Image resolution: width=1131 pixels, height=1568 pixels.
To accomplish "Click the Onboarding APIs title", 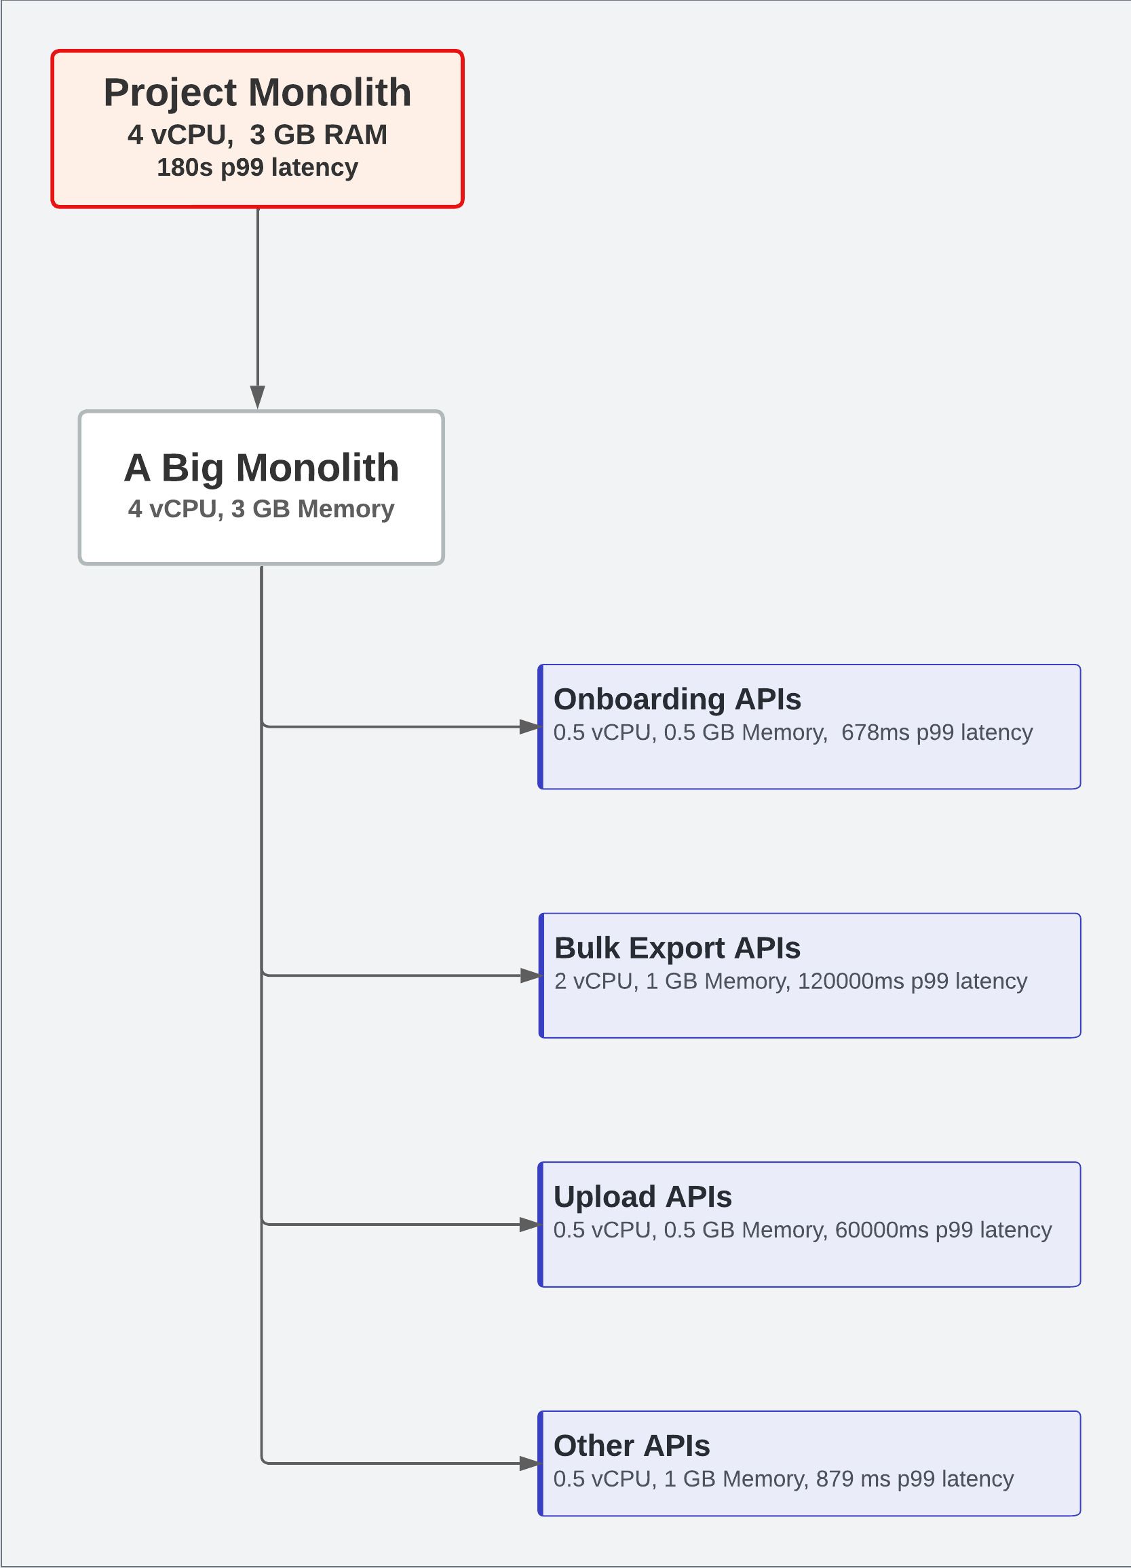I will [x=677, y=699].
